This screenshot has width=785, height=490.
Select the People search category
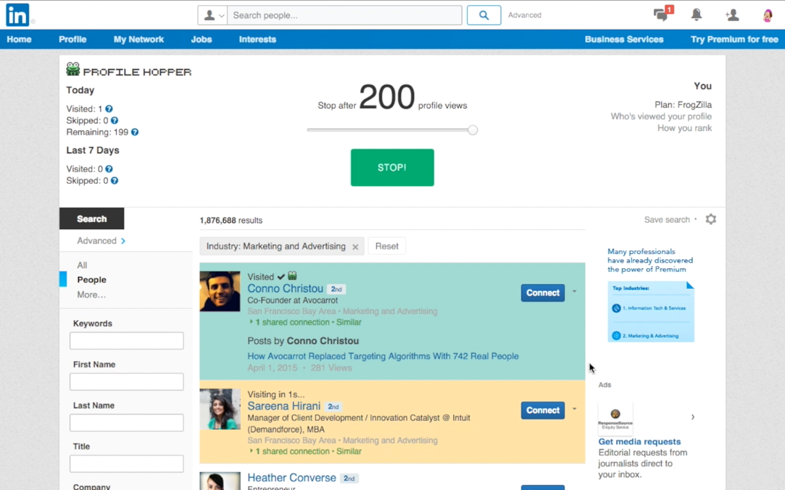92,280
